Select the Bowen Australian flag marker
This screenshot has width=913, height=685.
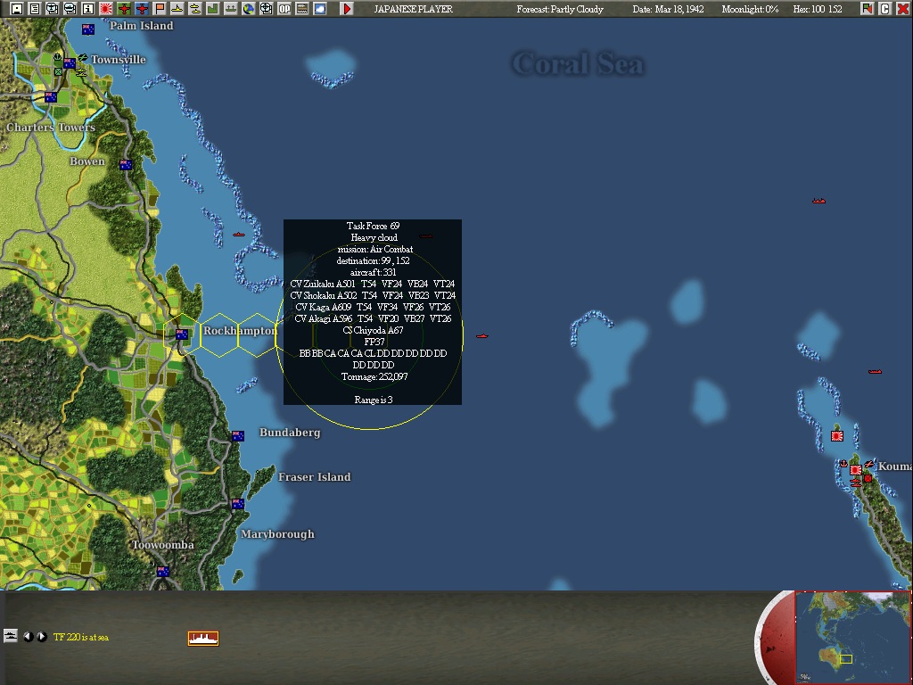pos(125,165)
